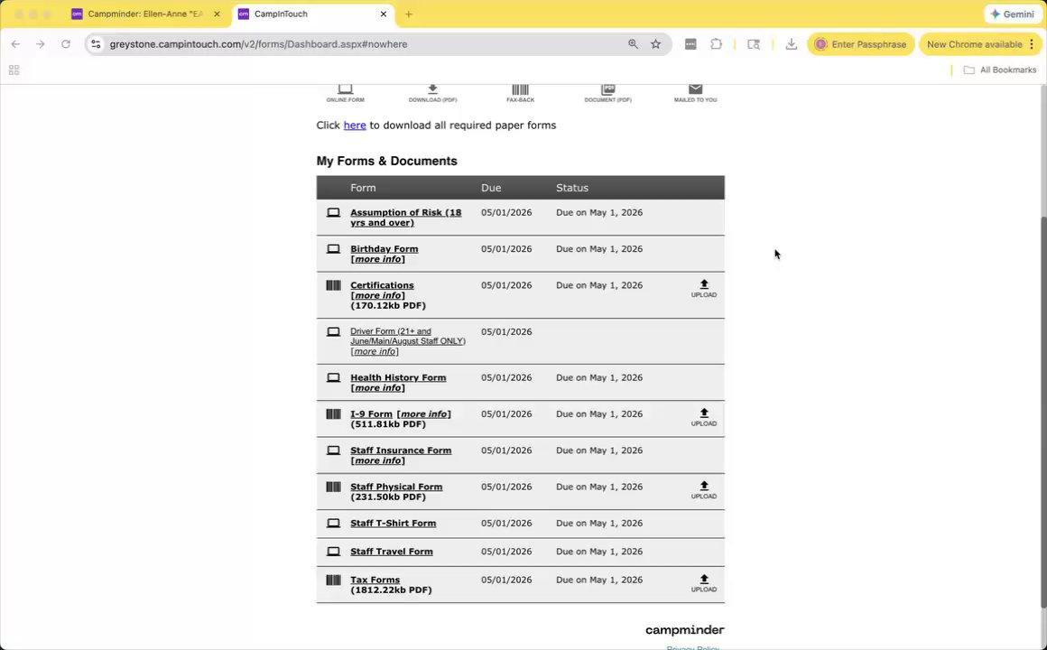
Task: Click 'more info' under Birthday Form
Action: point(378,259)
